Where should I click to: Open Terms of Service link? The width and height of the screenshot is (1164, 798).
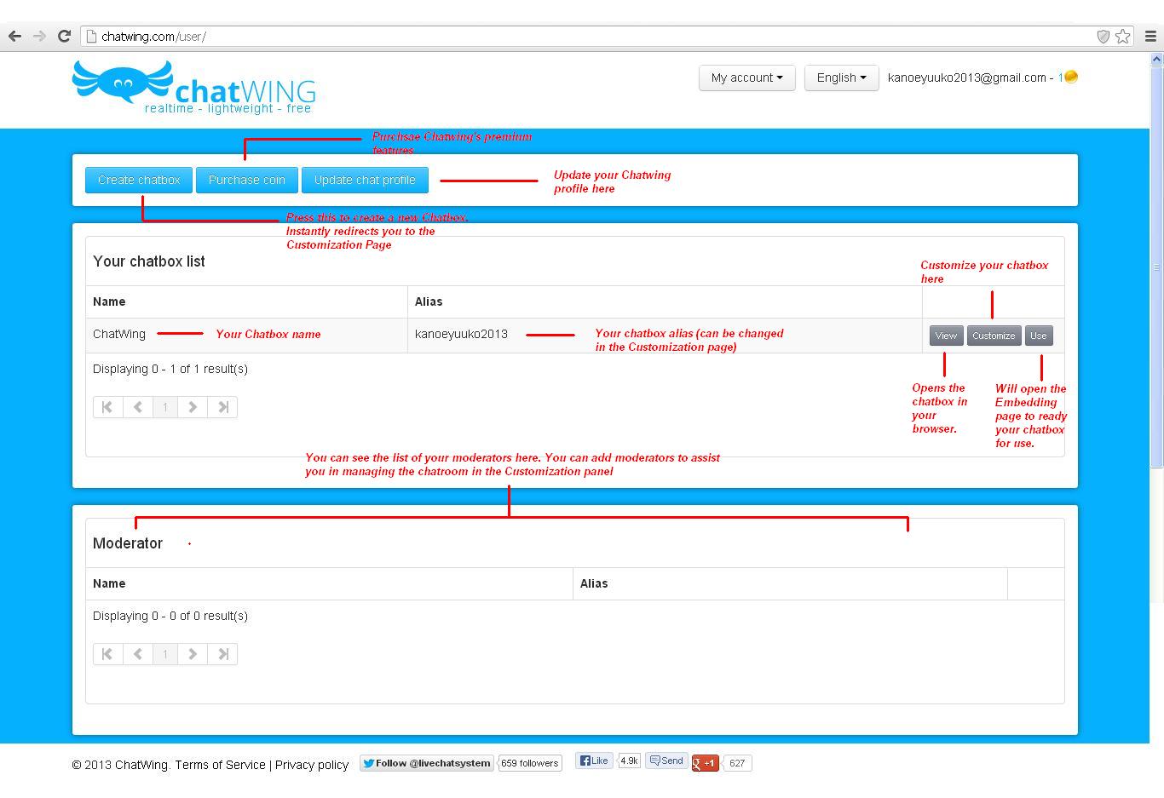pyautogui.click(x=220, y=765)
